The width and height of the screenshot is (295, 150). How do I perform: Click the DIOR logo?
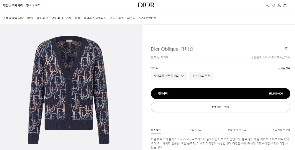point(146,5)
